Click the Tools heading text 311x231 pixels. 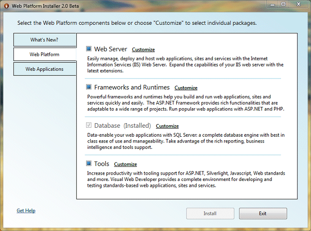[101, 164]
